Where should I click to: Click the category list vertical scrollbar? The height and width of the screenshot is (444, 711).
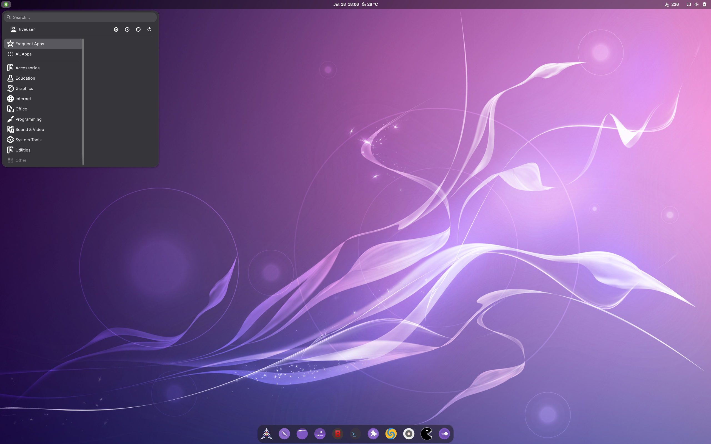coord(83,102)
